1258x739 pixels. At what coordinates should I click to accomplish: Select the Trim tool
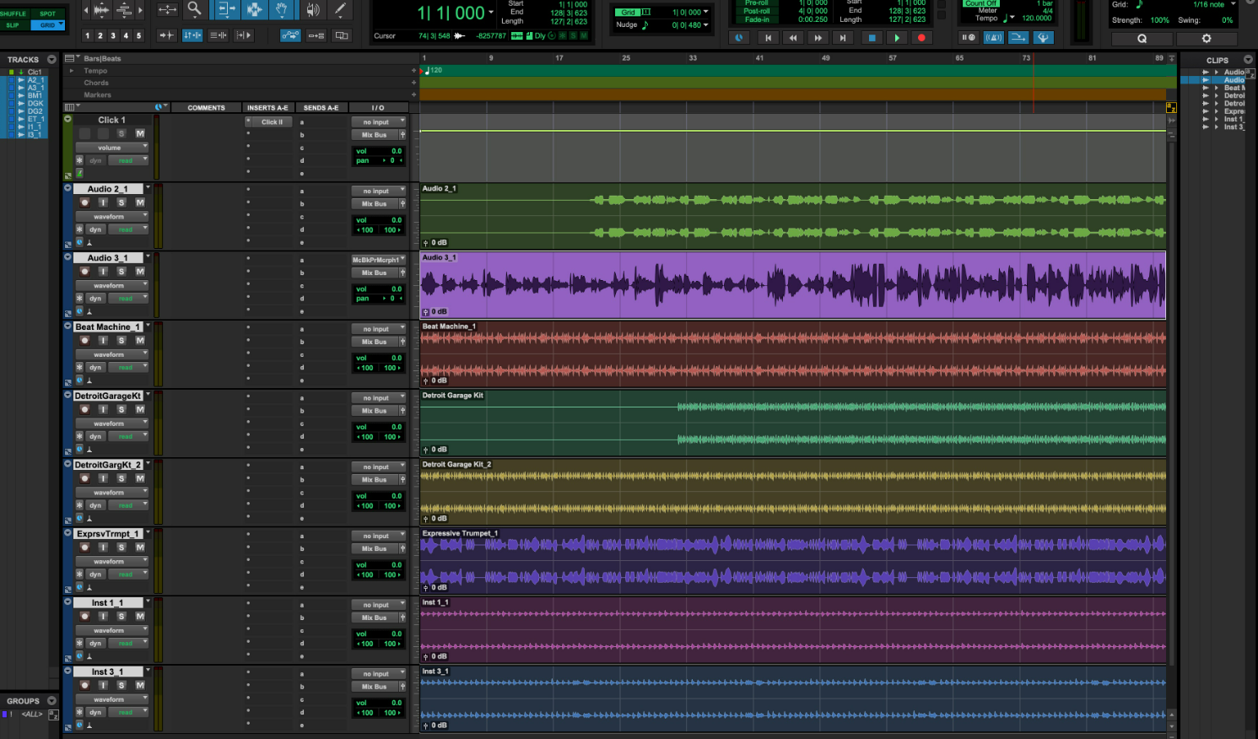[x=225, y=9]
